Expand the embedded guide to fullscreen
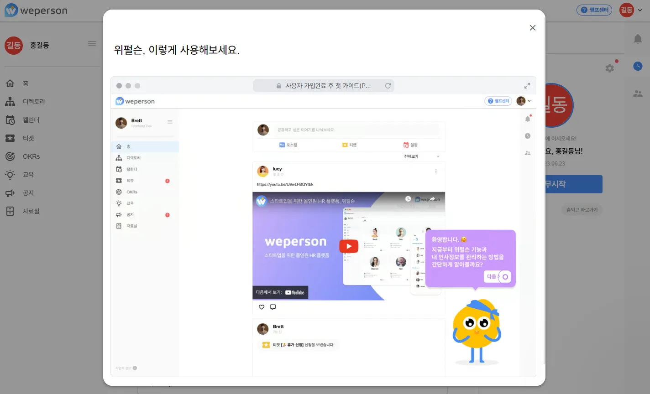Screen dimensions: 650x394 click(x=527, y=86)
